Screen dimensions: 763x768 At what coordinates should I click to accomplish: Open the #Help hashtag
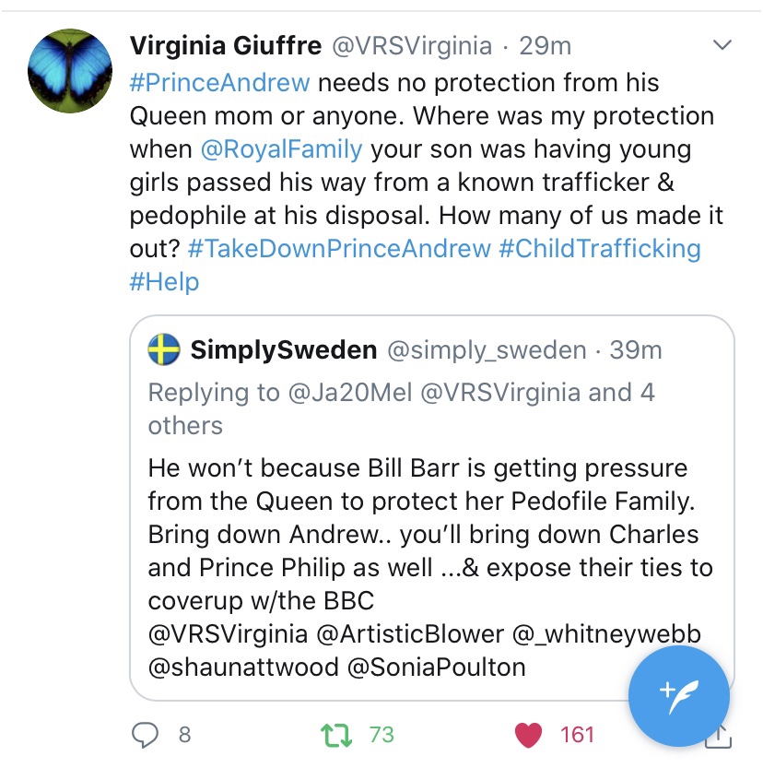tap(164, 281)
